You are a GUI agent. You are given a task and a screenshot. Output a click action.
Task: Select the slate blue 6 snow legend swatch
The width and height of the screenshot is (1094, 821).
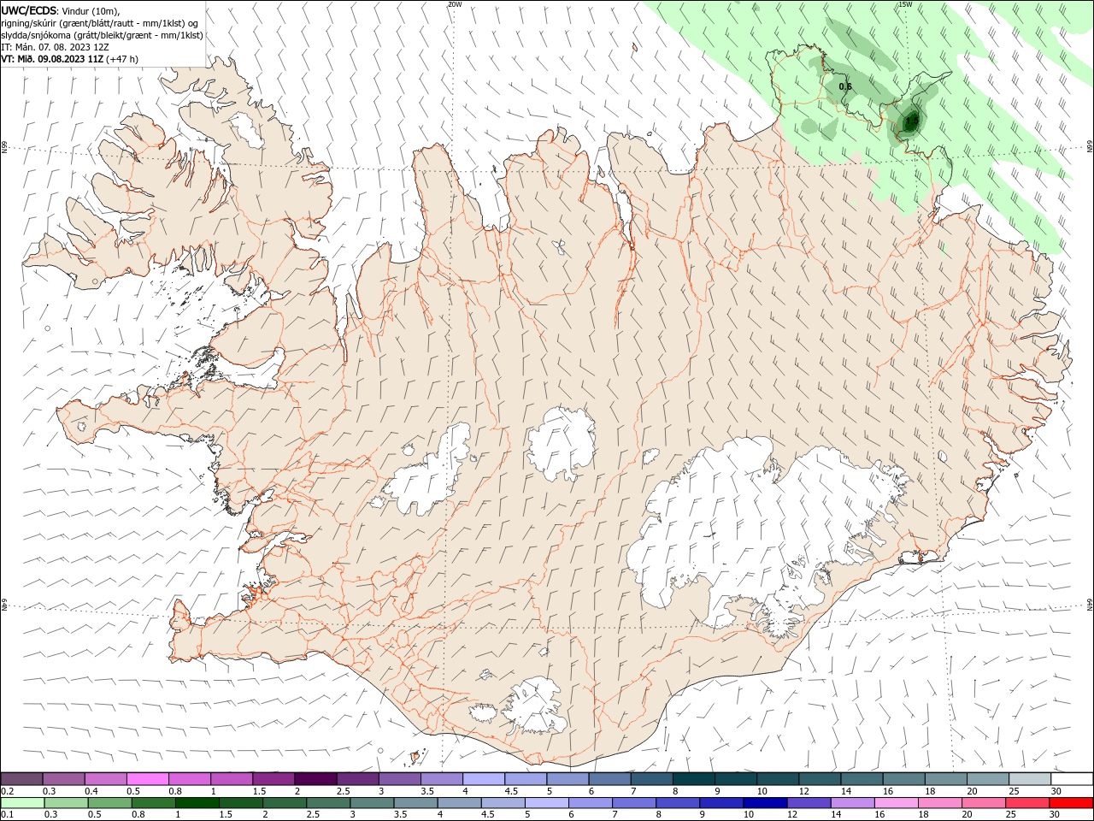(x=609, y=778)
